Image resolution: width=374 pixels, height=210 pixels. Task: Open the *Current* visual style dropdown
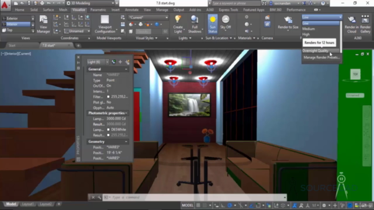(x=148, y=17)
